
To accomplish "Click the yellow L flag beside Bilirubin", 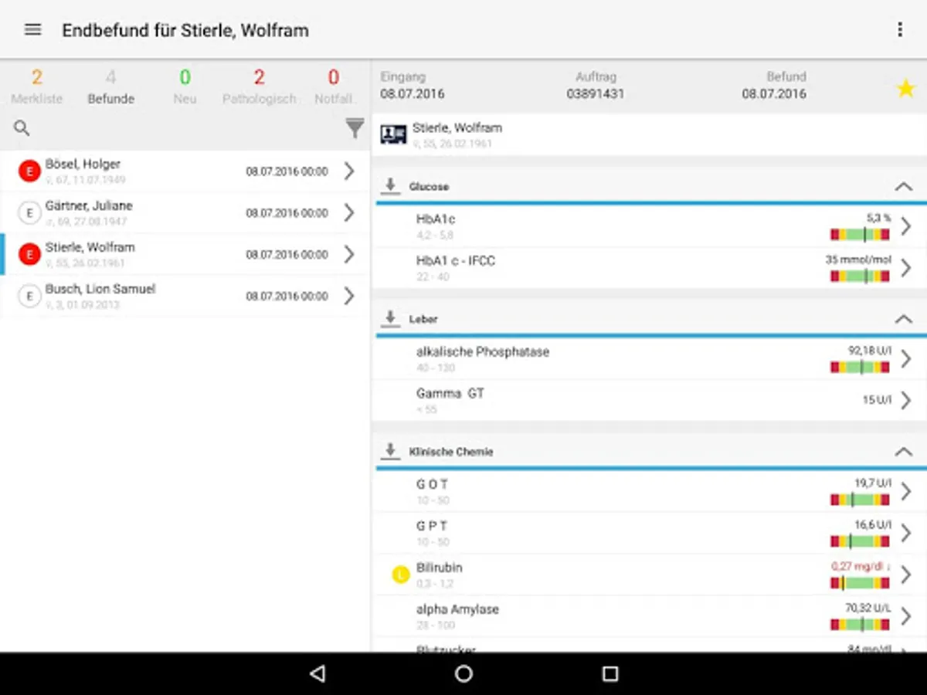I will click(400, 575).
